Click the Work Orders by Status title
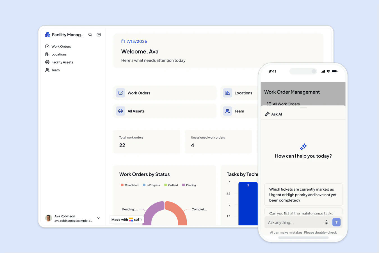The image size is (379, 253). click(x=144, y=174)
